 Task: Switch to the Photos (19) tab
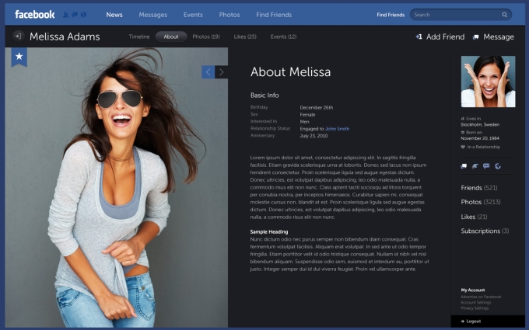coord(206,36)
